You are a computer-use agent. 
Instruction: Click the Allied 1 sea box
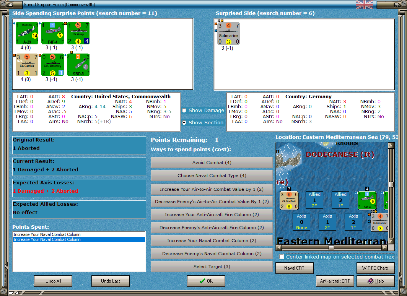[314, 200]
